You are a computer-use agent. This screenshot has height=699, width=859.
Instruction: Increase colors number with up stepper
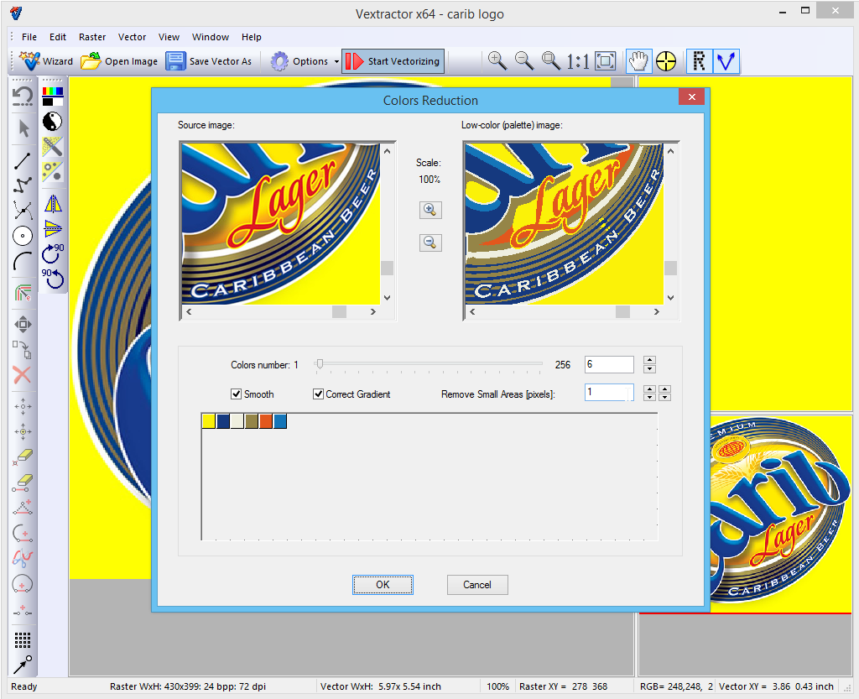coord(649,360)
